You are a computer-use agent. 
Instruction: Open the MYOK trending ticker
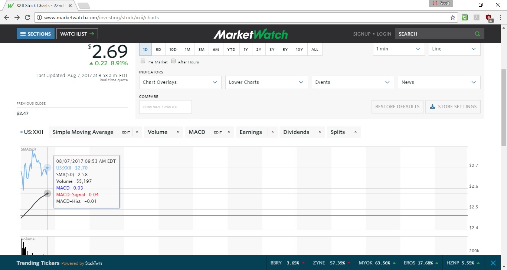click(x=377, y=263)
